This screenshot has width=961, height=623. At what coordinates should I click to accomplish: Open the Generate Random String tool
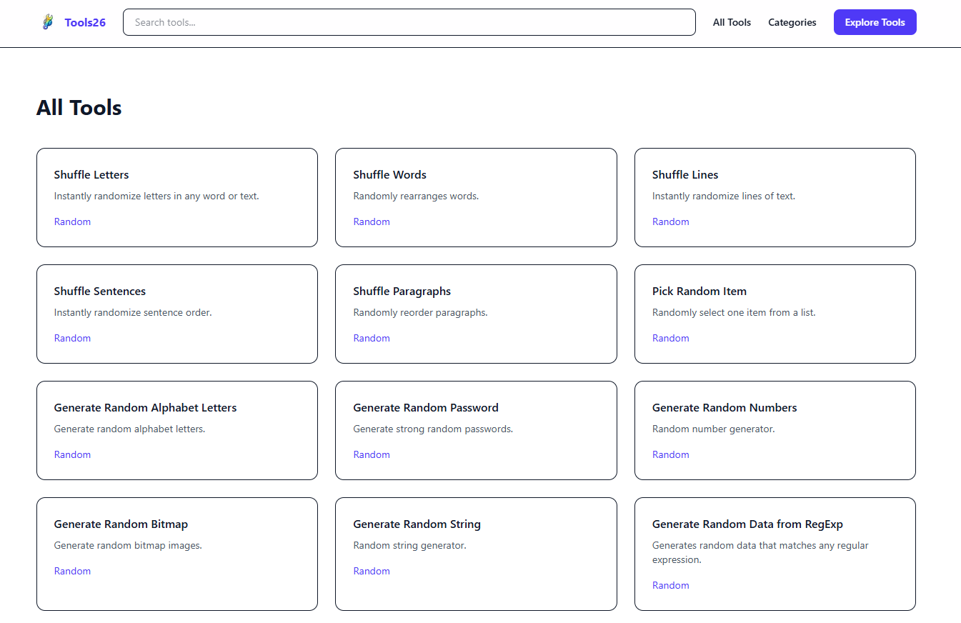coord(417,524)
